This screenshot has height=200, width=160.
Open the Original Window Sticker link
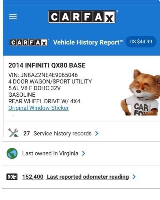pyautogui.click(x=39, y=108)
